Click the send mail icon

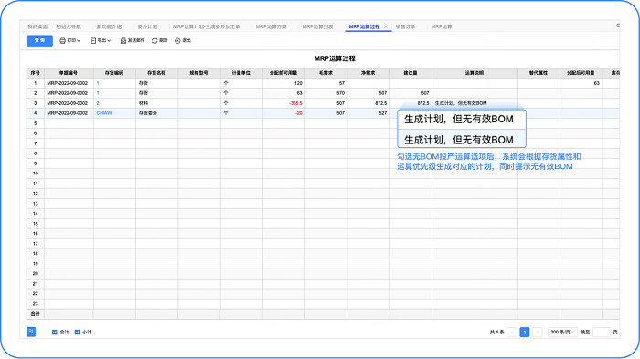click(x=123, y=41)
